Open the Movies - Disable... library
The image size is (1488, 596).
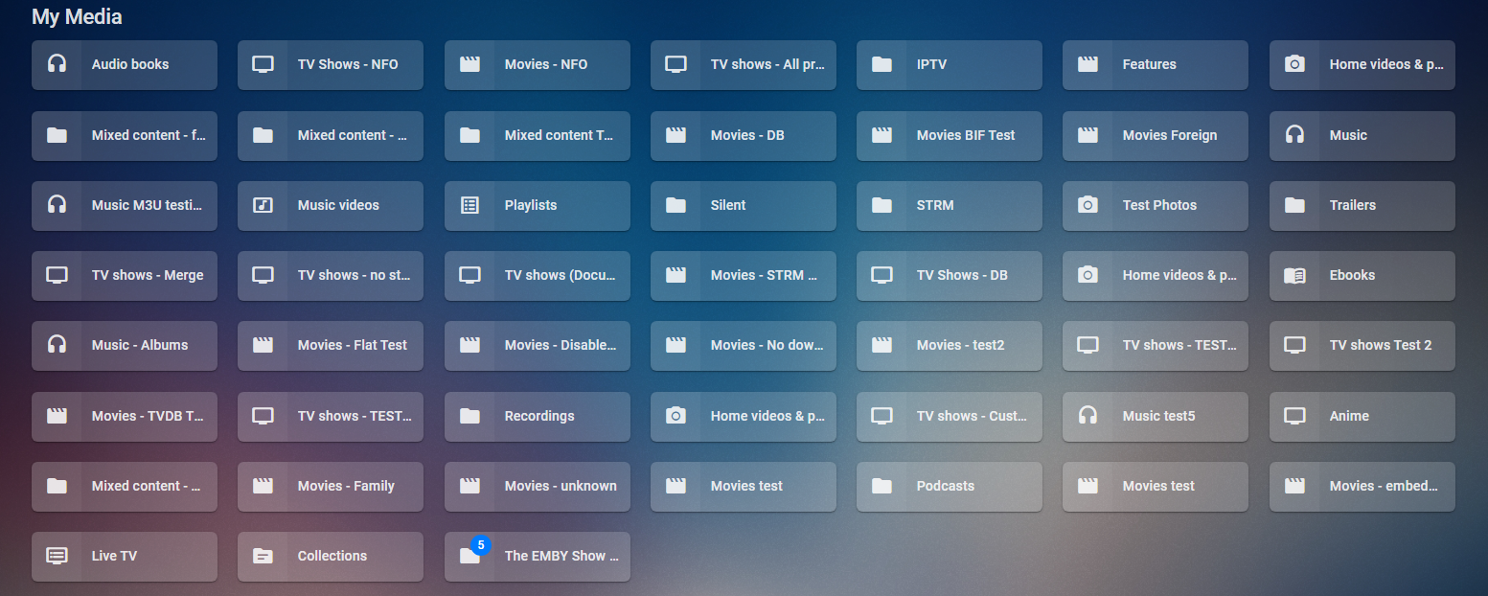click(x=538, y=345)
